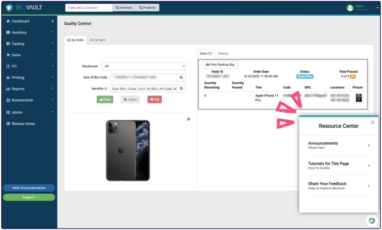
Task: Open Share Your Feedback
Action: coord(339,186)
